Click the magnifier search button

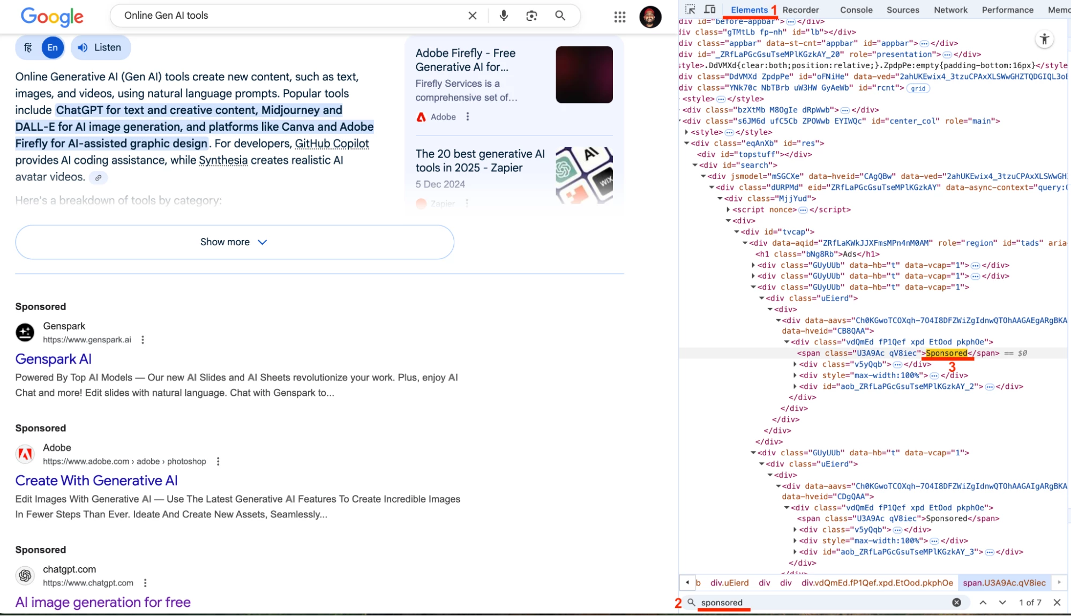click(x=560, y=16)
